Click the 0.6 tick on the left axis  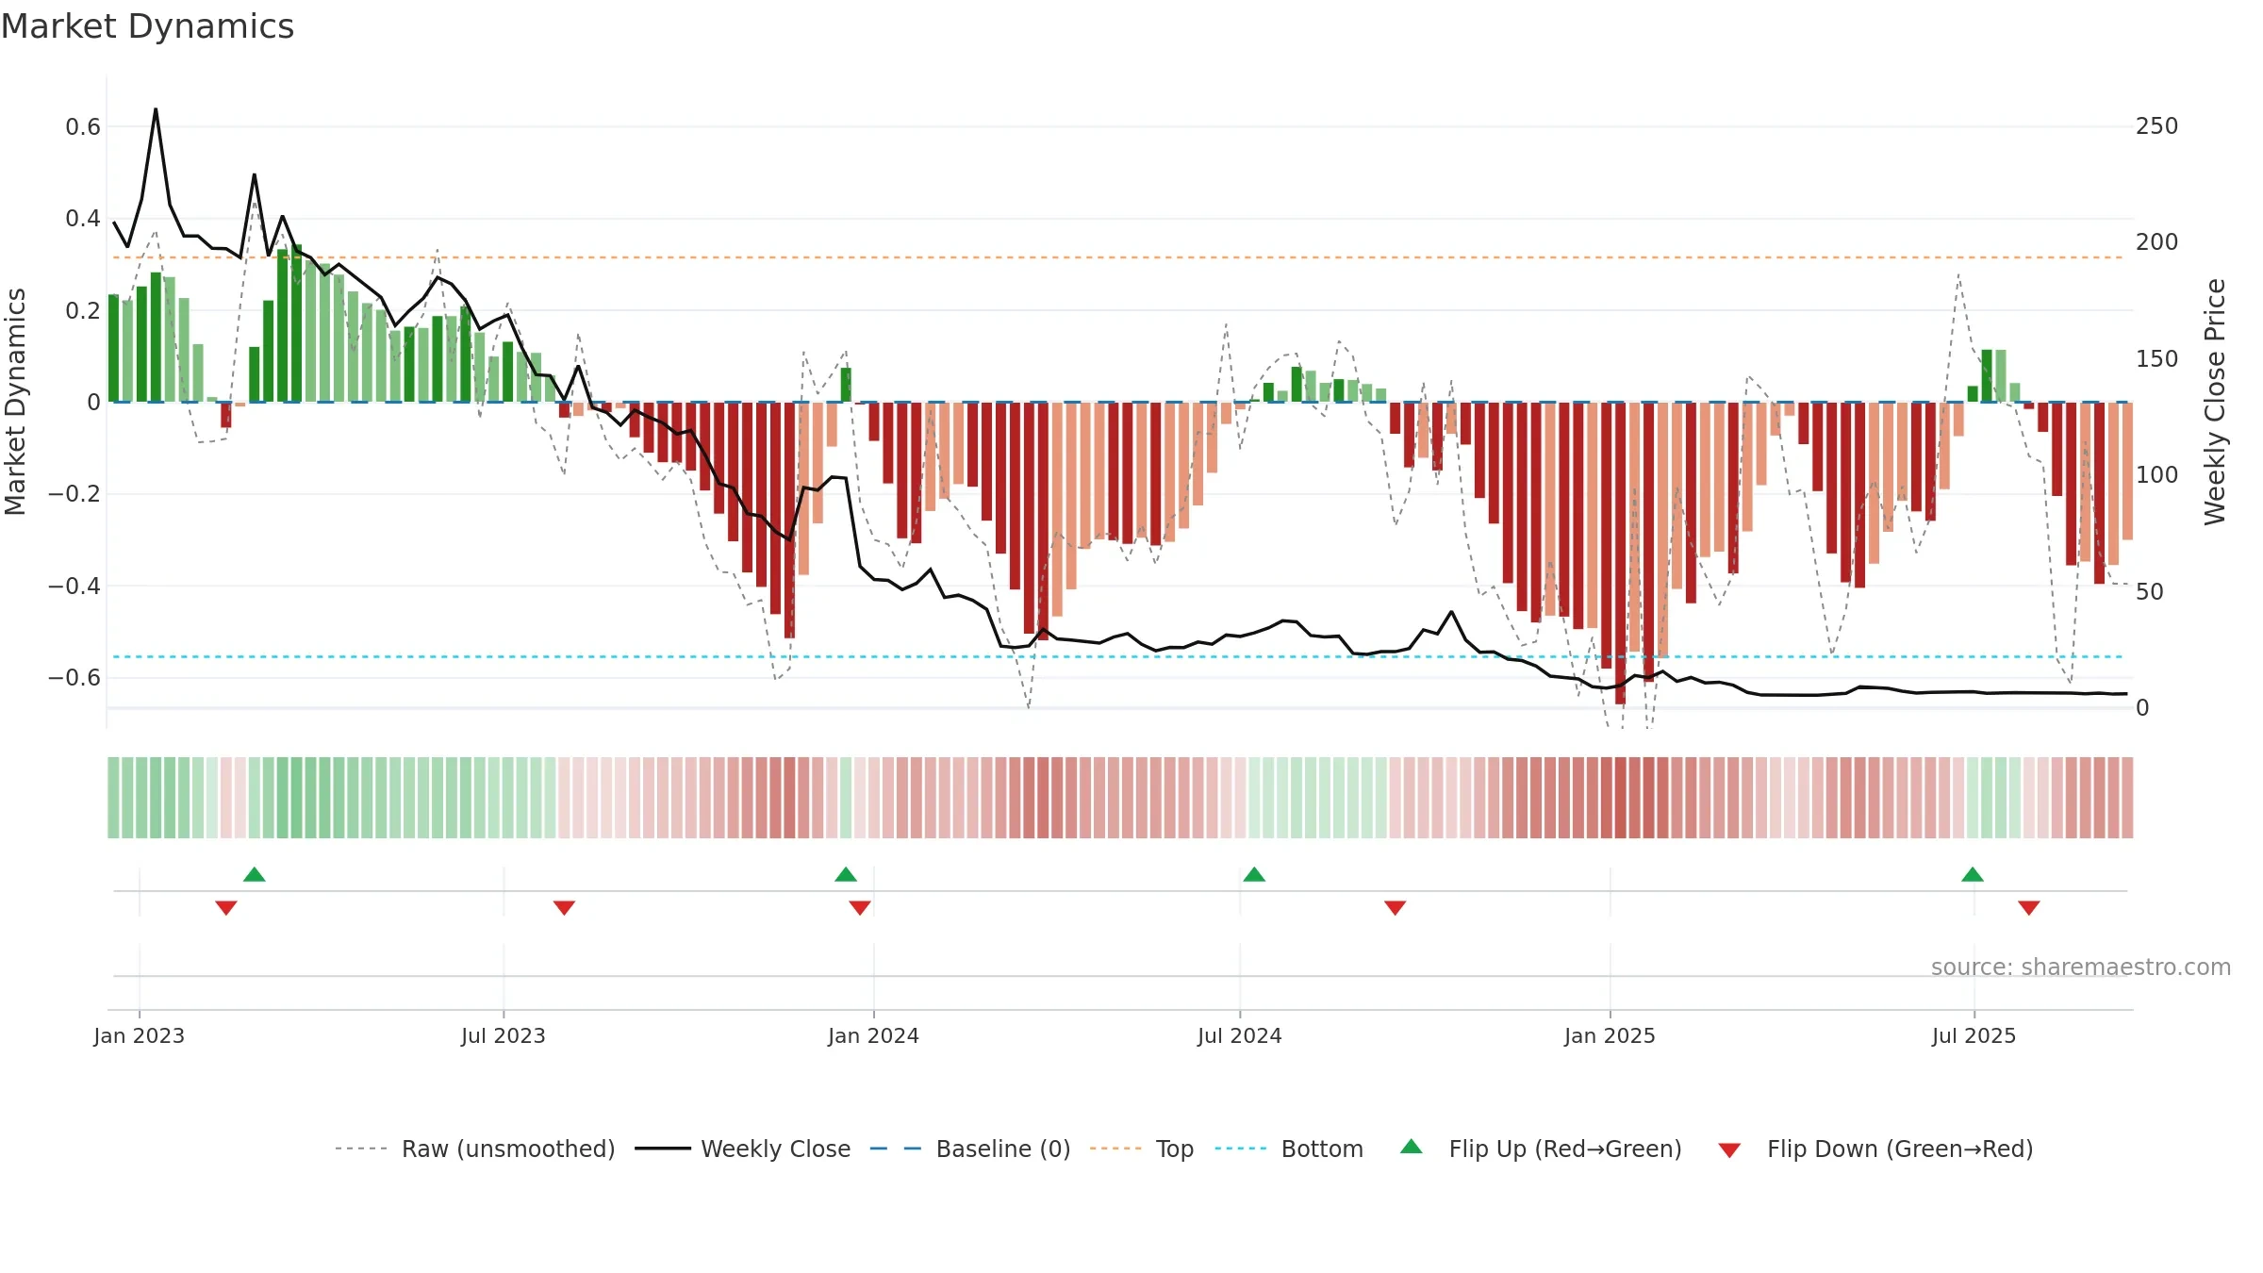pos(83,127)
